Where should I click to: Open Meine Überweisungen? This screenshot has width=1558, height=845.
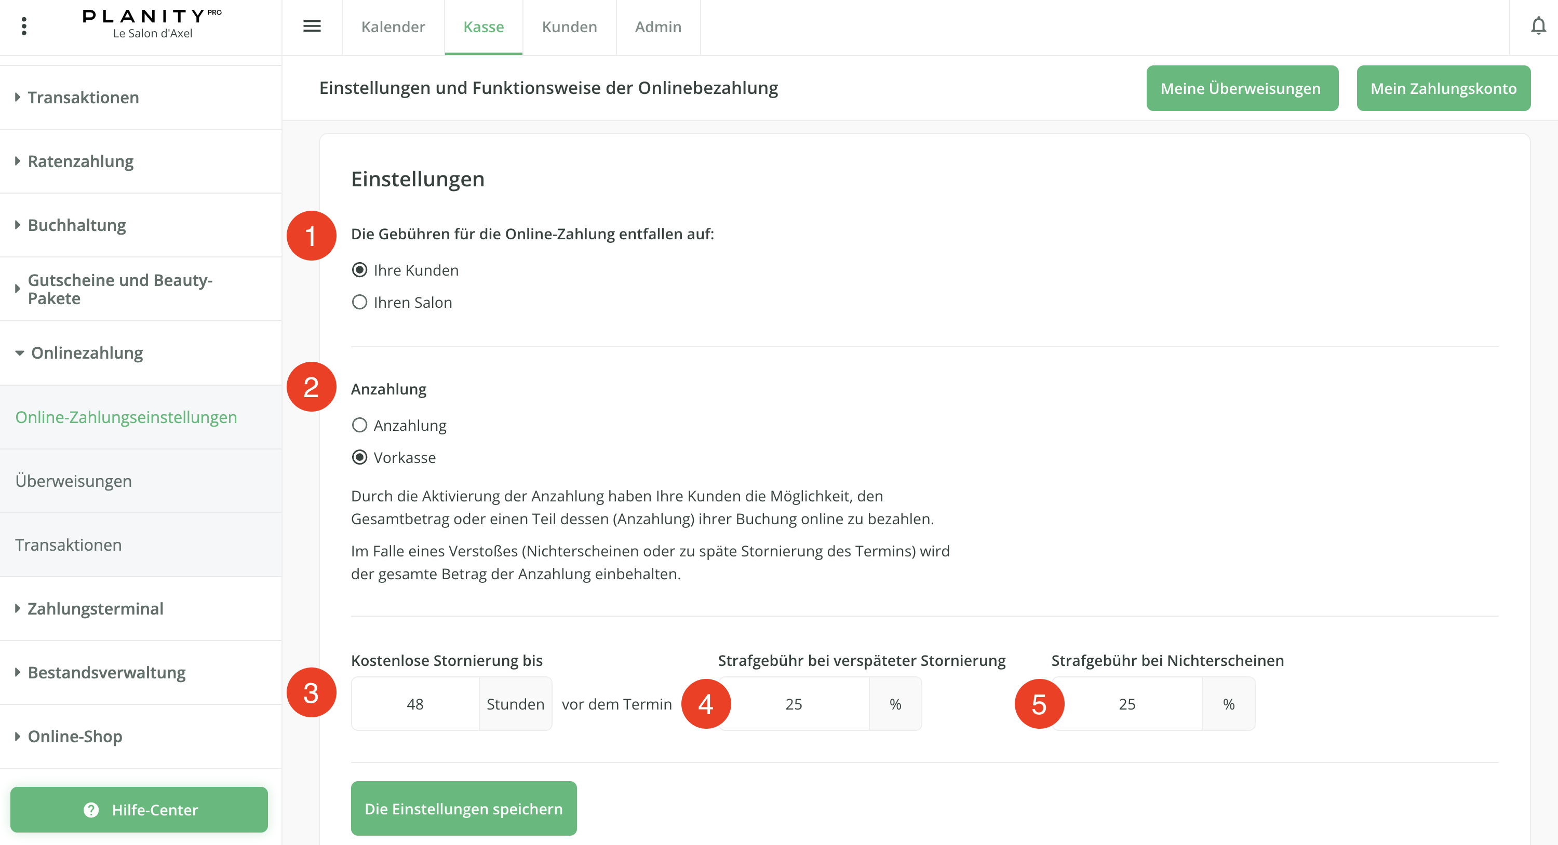pos(1242,88)
